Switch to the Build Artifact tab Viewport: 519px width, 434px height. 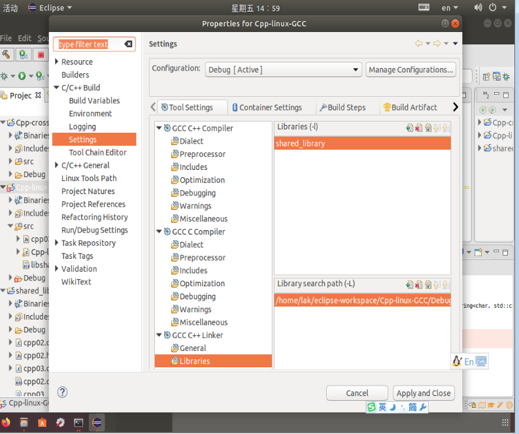tap(410, 107)
